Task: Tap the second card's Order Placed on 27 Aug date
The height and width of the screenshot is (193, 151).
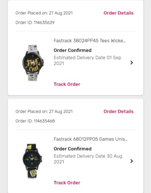Action: click(44, 112)
